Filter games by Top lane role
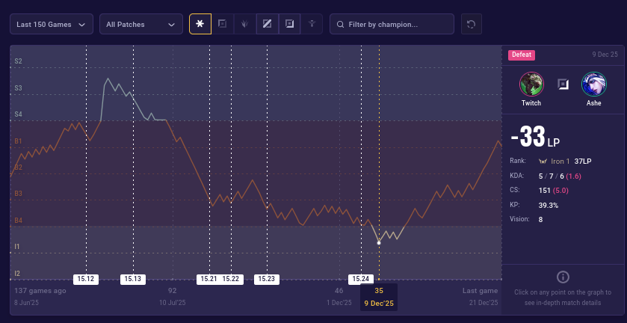627x323 pixels. 223,24
